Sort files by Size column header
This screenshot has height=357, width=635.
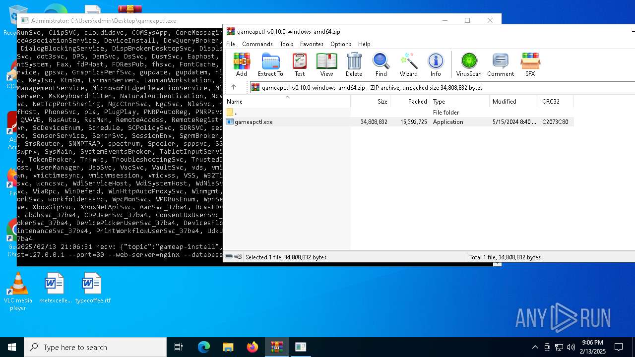[370, 101]
